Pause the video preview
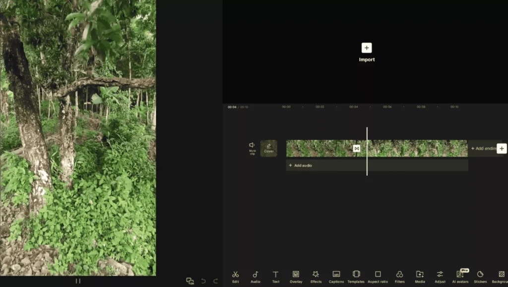This screenshot has width=508, height=287. [78, 281]
